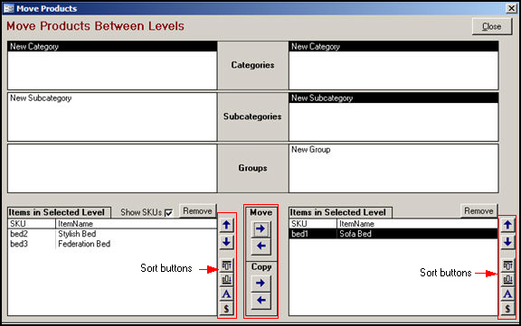Copy selected item to the left
Viewport: 521px width, 326px height.
click(260, 300)
